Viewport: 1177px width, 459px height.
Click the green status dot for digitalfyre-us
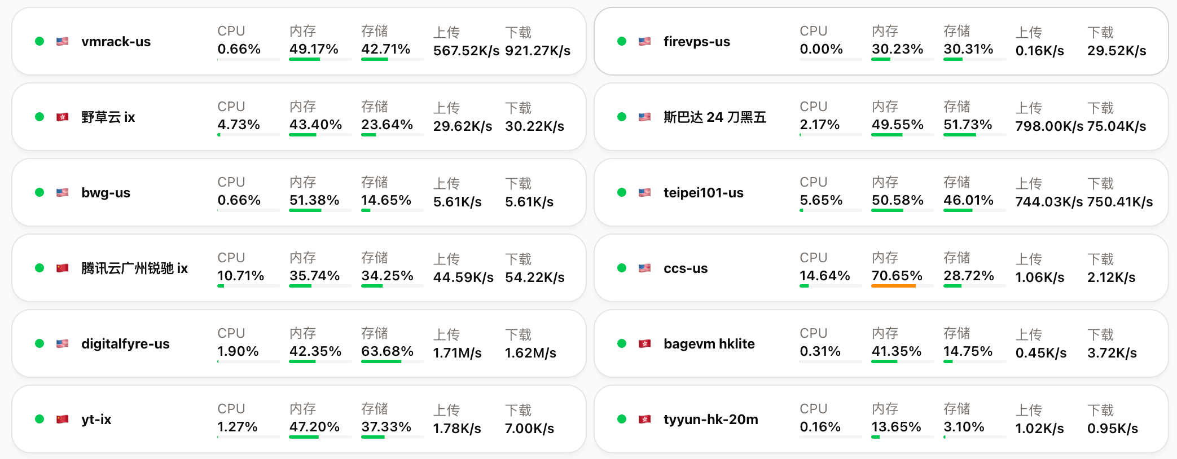click(39, 343)
